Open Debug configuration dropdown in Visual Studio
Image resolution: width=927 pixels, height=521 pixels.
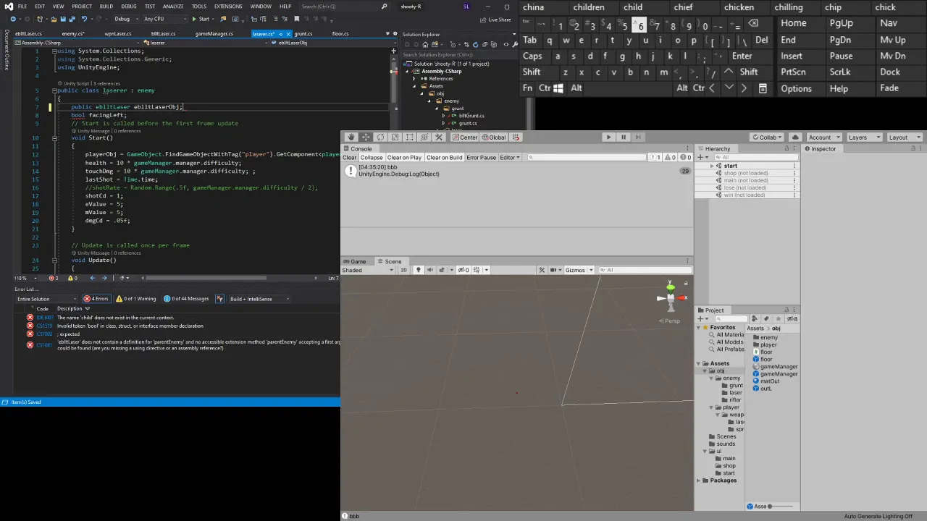pos(126,19)
